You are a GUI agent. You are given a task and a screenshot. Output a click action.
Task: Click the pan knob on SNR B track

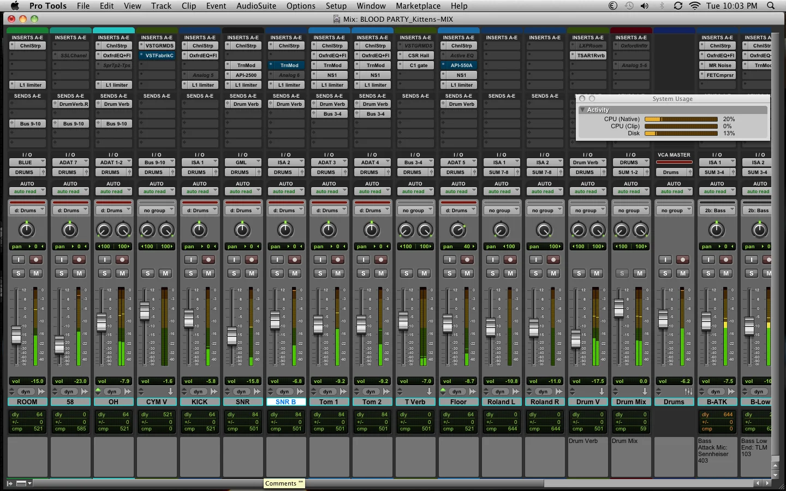click(x=285, y=230)
